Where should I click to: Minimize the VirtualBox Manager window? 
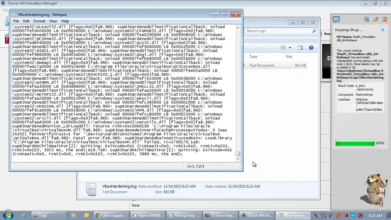tap(366, 3)
